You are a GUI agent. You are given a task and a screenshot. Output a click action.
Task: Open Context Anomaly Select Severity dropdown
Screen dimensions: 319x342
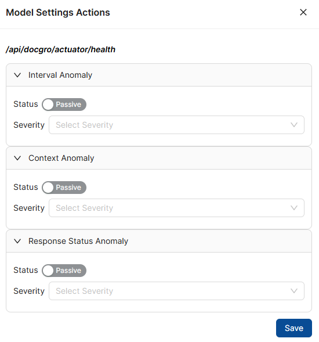point(176,208)
